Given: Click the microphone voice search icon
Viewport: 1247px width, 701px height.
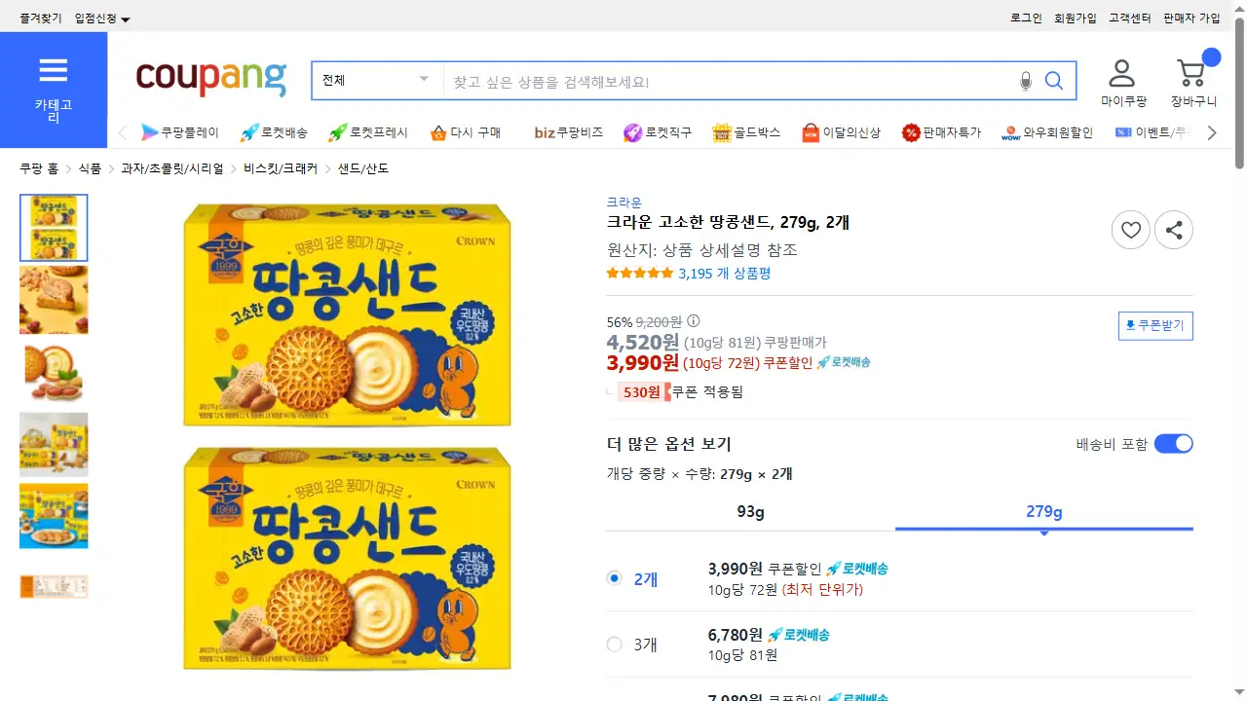Looking at the screenshot, I should (x=1025, y=81).
